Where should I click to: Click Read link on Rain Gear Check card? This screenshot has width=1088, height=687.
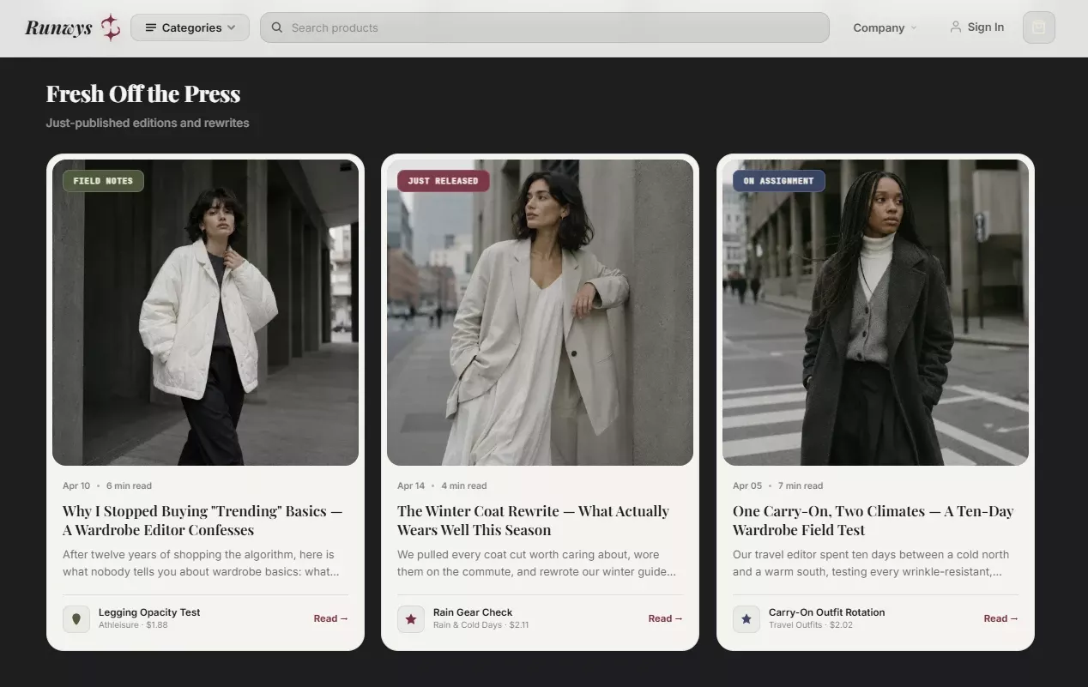coord(665,618)
